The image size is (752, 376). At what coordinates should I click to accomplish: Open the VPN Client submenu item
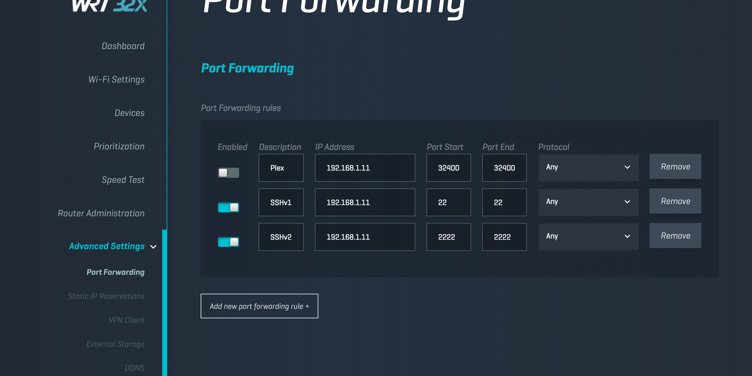tap(126, 320)
